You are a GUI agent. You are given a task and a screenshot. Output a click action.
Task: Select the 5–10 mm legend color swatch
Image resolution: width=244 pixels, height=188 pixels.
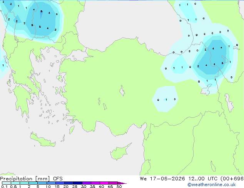click(42, 183)
